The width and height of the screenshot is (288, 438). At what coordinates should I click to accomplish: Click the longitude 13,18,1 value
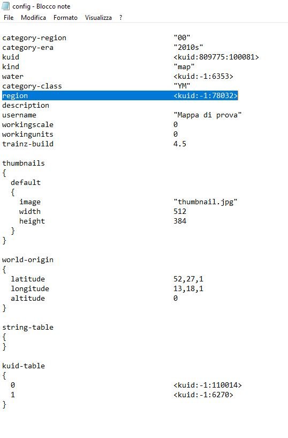click(x=188, y=288)
